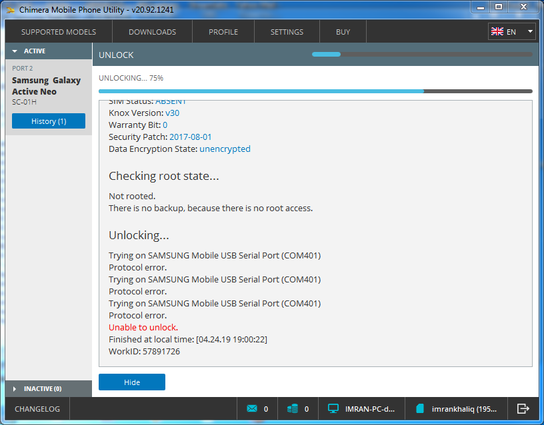Click the Hide button below the log
Image resolution: width=544 pixels, height=425 pixels.
pyautogui.click(x=132, y=382)
